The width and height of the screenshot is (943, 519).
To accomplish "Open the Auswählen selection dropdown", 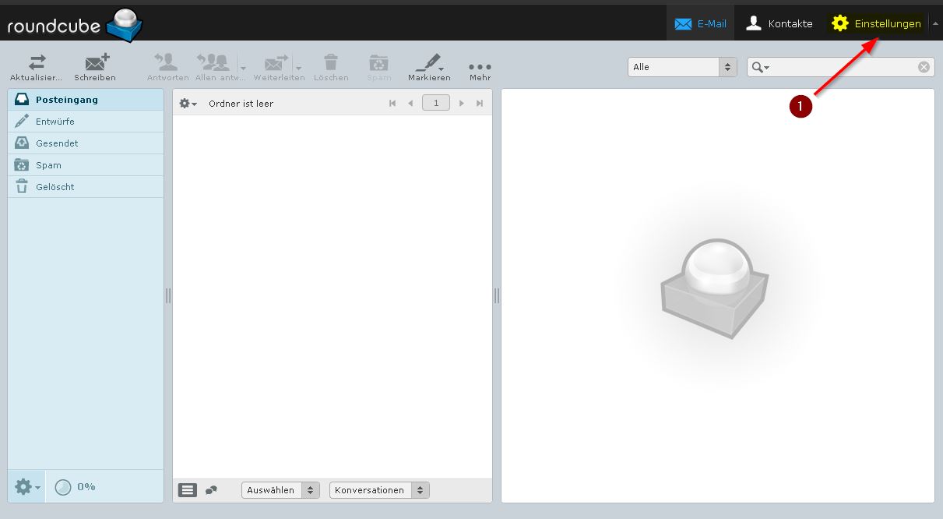I will [280, 490].
